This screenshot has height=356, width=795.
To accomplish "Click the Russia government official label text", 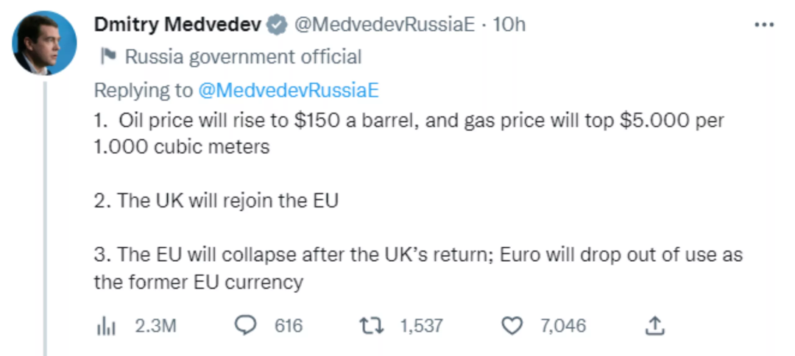I will click(243, 57).
